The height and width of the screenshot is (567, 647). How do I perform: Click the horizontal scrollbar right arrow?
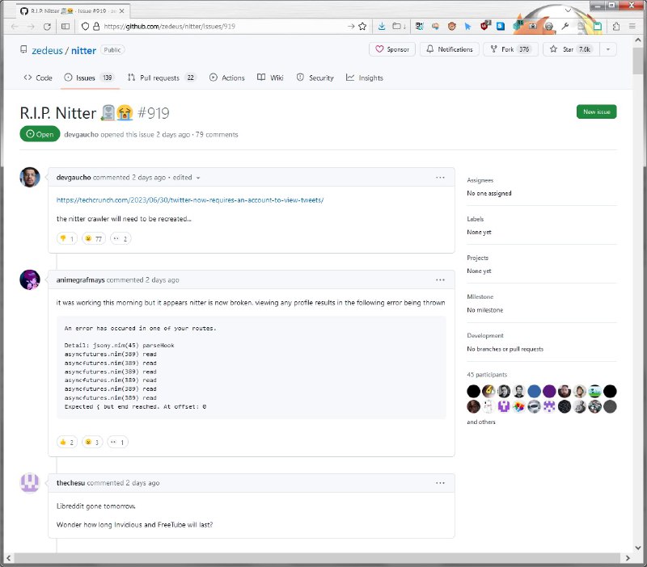click(628, 558)
